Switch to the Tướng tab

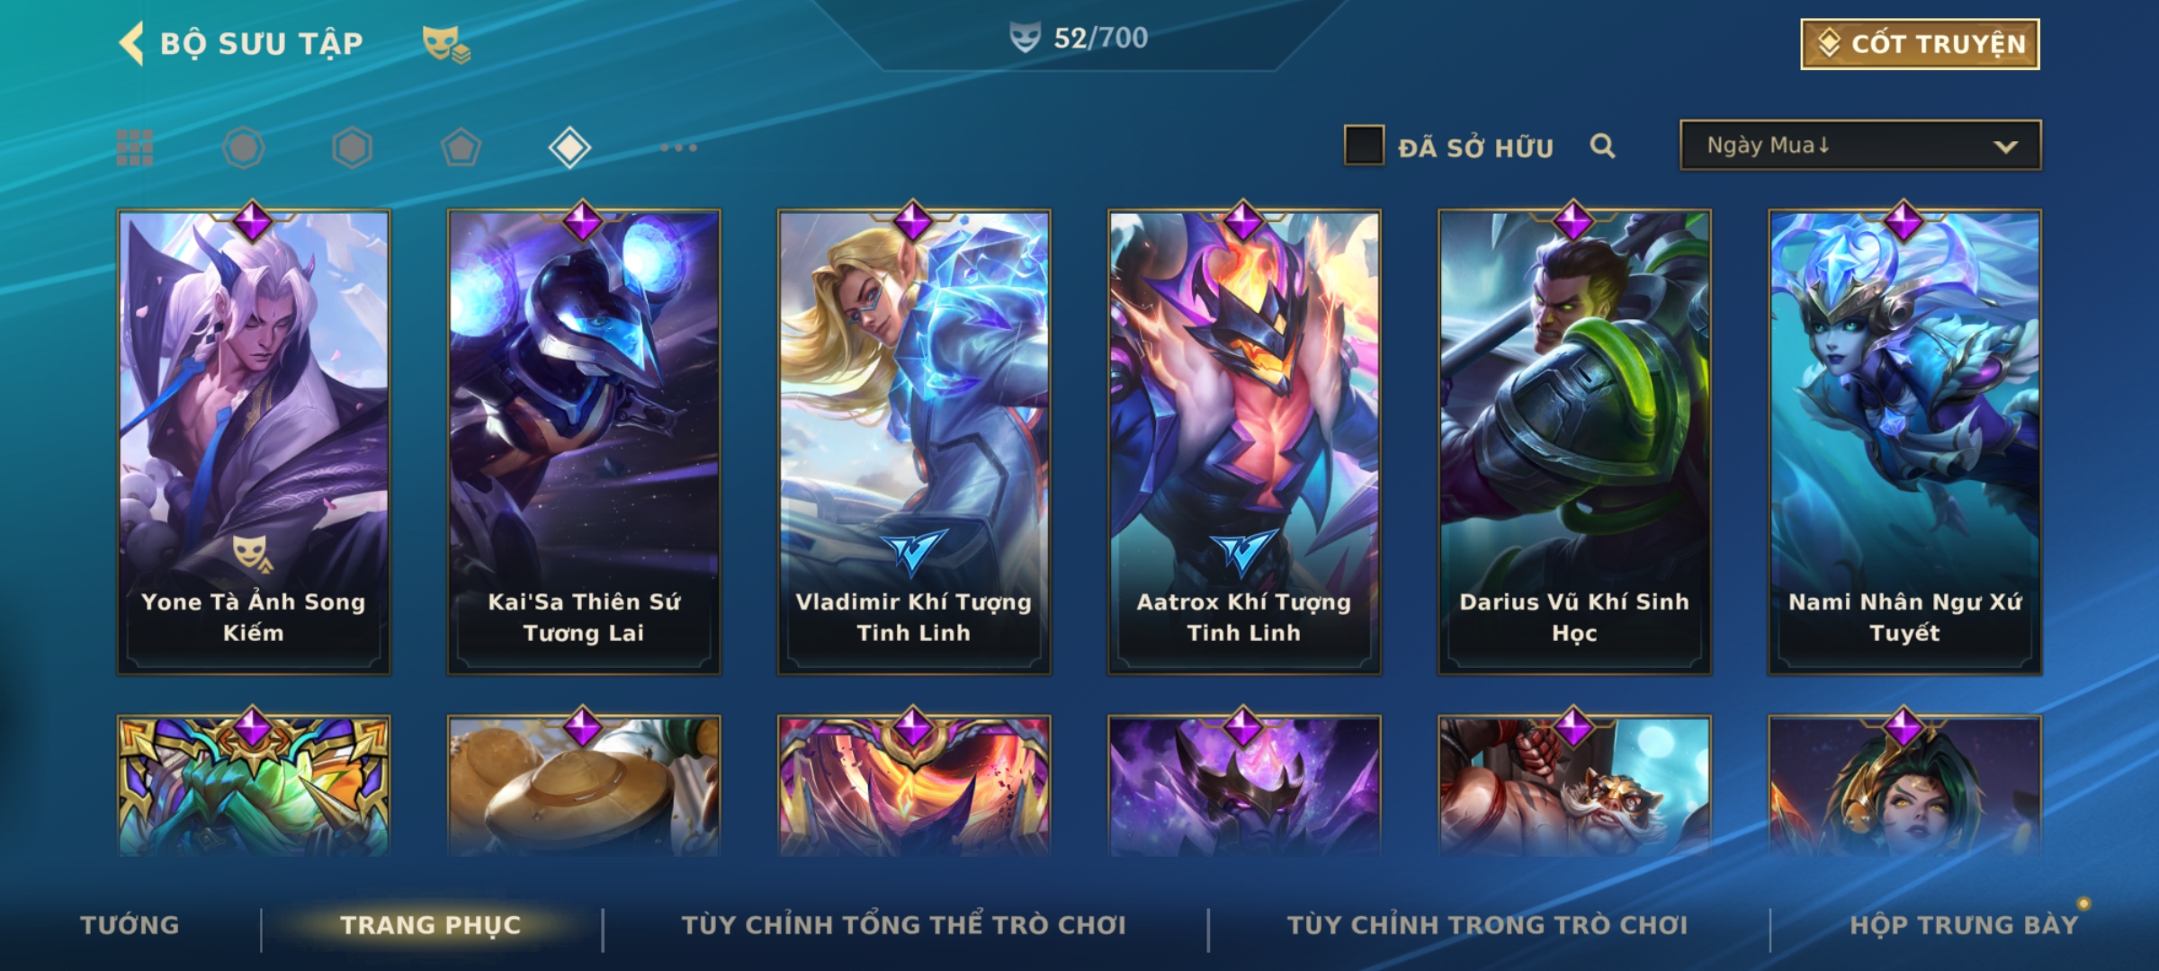130,925
